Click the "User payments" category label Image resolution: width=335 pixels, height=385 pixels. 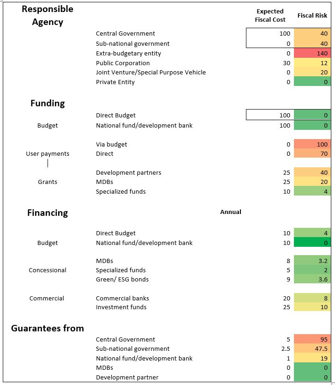coord(48,154)
